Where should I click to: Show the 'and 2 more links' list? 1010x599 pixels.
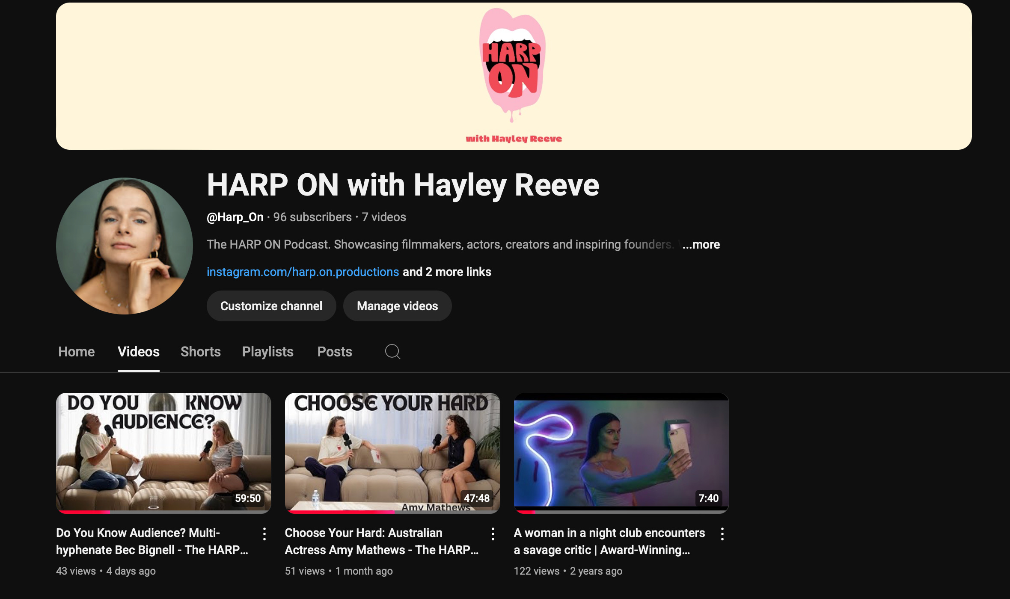(447, 272)
